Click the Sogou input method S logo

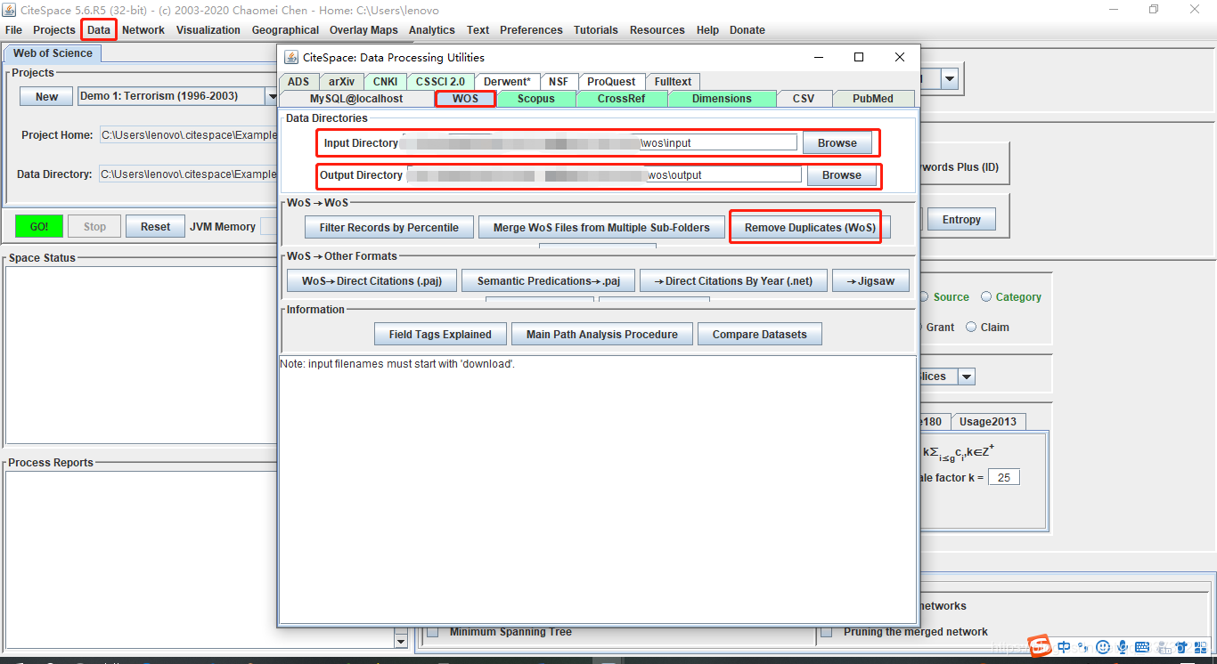[x=1040, y=646]
